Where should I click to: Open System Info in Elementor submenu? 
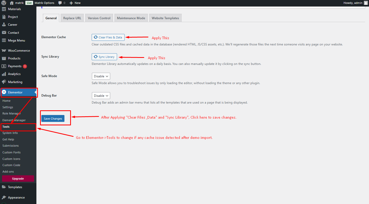(10, 133)
